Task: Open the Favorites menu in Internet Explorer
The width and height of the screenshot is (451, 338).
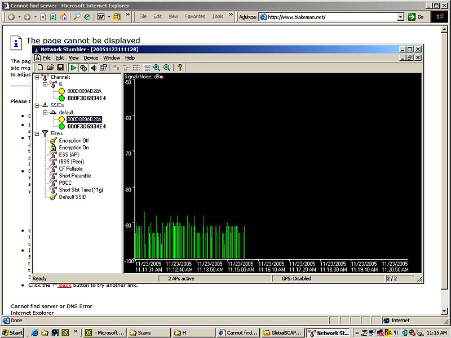Action: tap(195, 17)
